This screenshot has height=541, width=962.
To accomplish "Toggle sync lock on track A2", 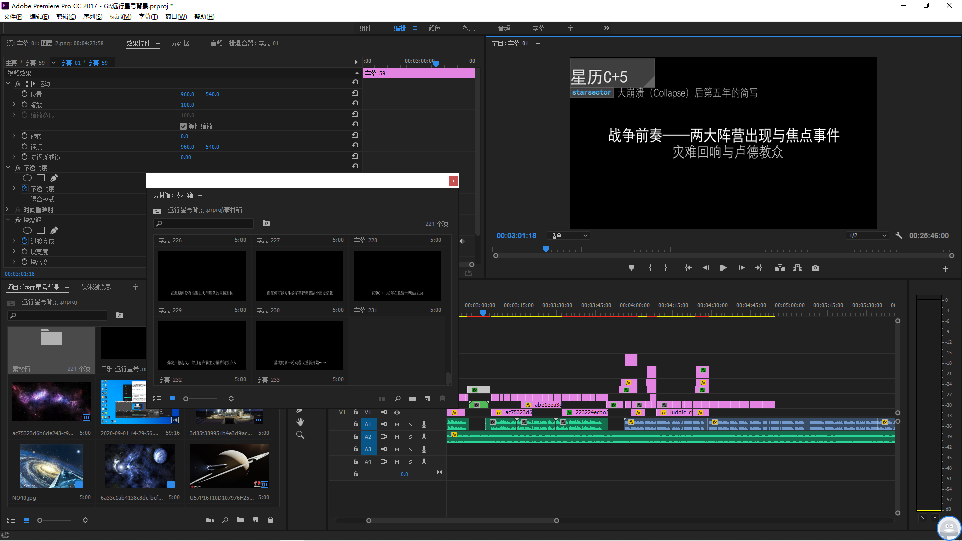I will pos(384,437).
